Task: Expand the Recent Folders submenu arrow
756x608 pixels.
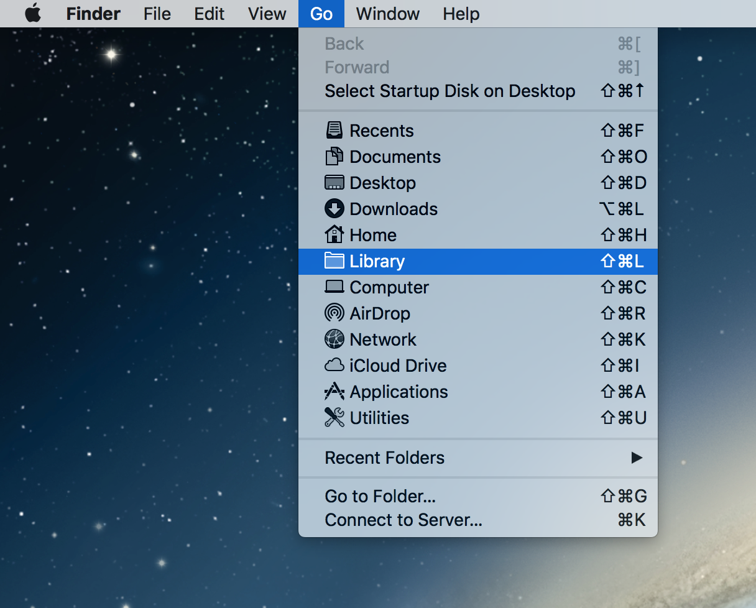Action: (x=637, y=458)
